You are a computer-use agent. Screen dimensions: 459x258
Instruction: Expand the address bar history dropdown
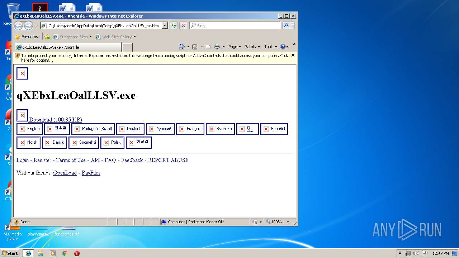(165, 25)
